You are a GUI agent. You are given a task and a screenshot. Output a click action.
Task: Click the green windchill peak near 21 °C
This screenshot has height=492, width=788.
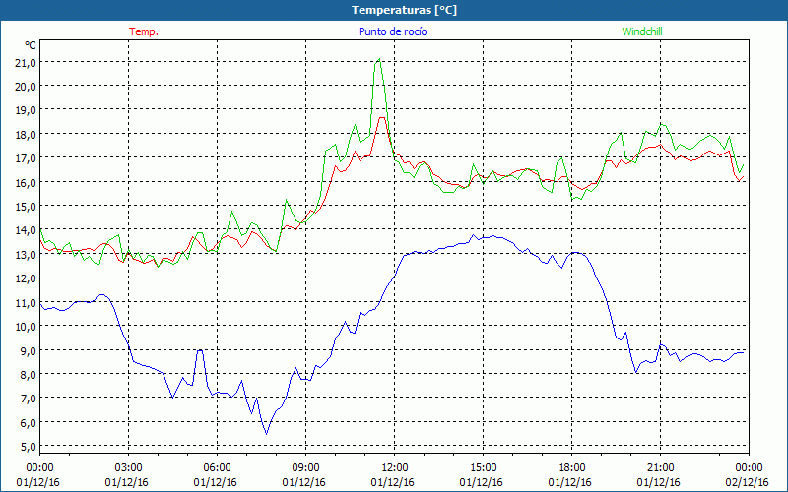tap(379, 59)
